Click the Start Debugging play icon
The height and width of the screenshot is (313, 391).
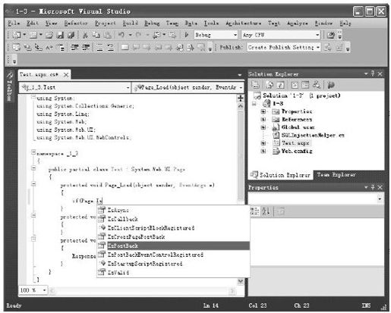pos(187,35)
